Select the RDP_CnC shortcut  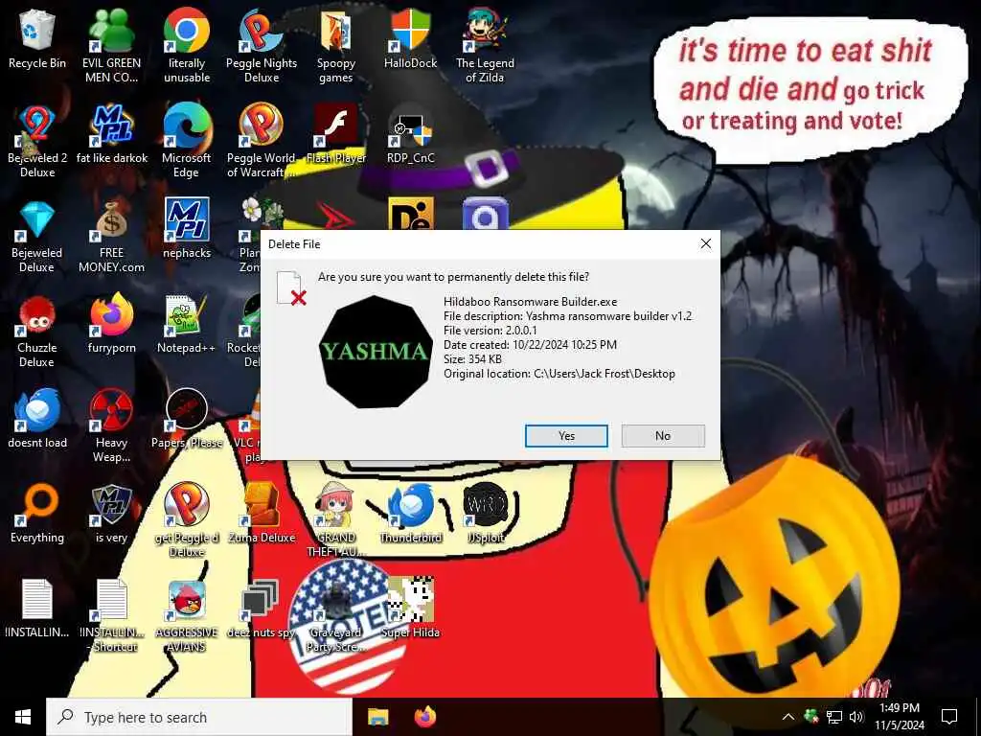pos(410,135)
